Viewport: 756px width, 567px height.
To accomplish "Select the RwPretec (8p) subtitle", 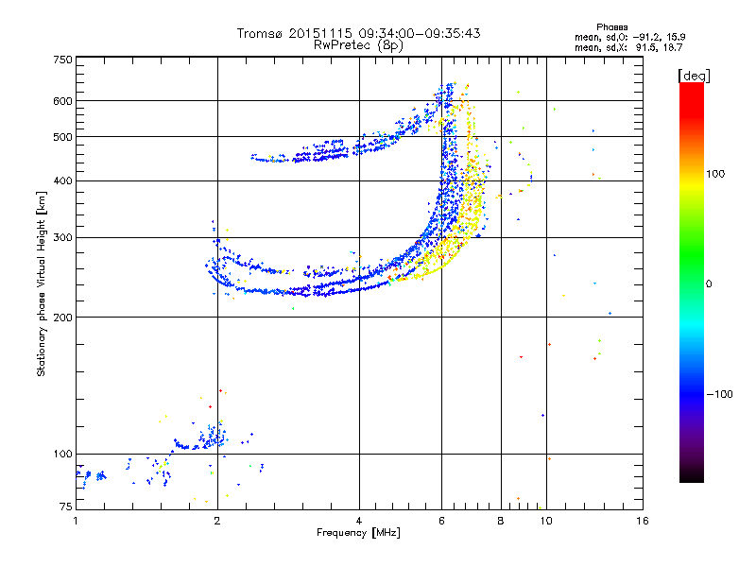I will pos(358,45).
